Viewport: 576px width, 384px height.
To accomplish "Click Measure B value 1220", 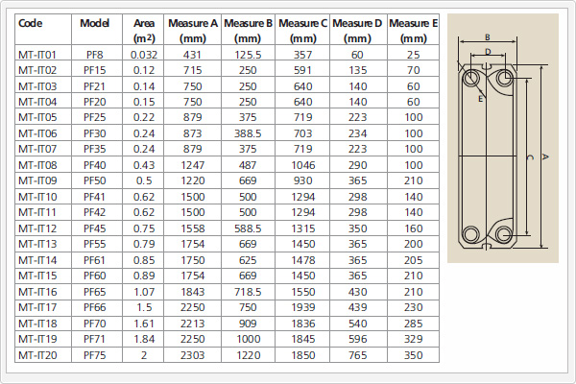I will 249,355.
